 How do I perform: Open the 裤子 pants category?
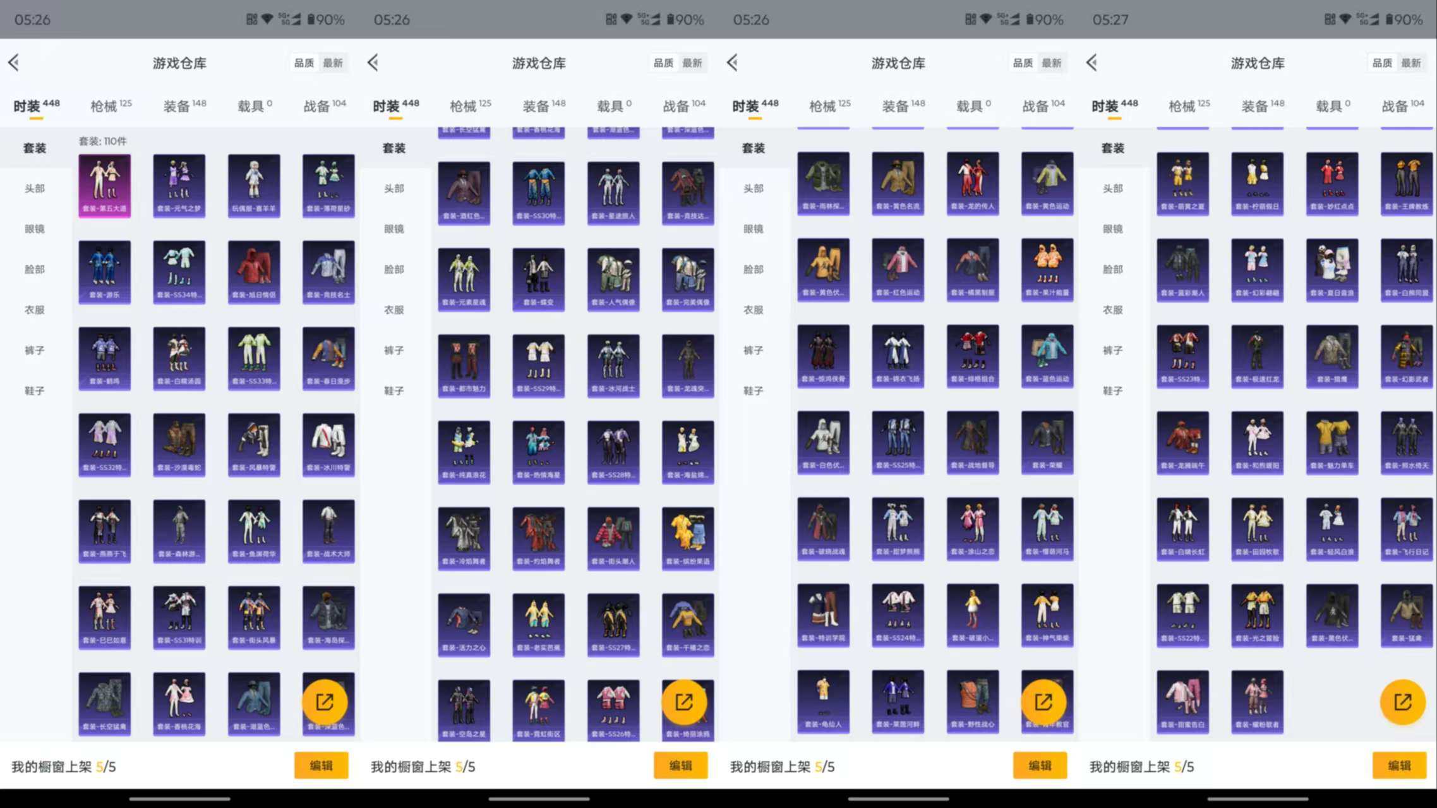35,350
